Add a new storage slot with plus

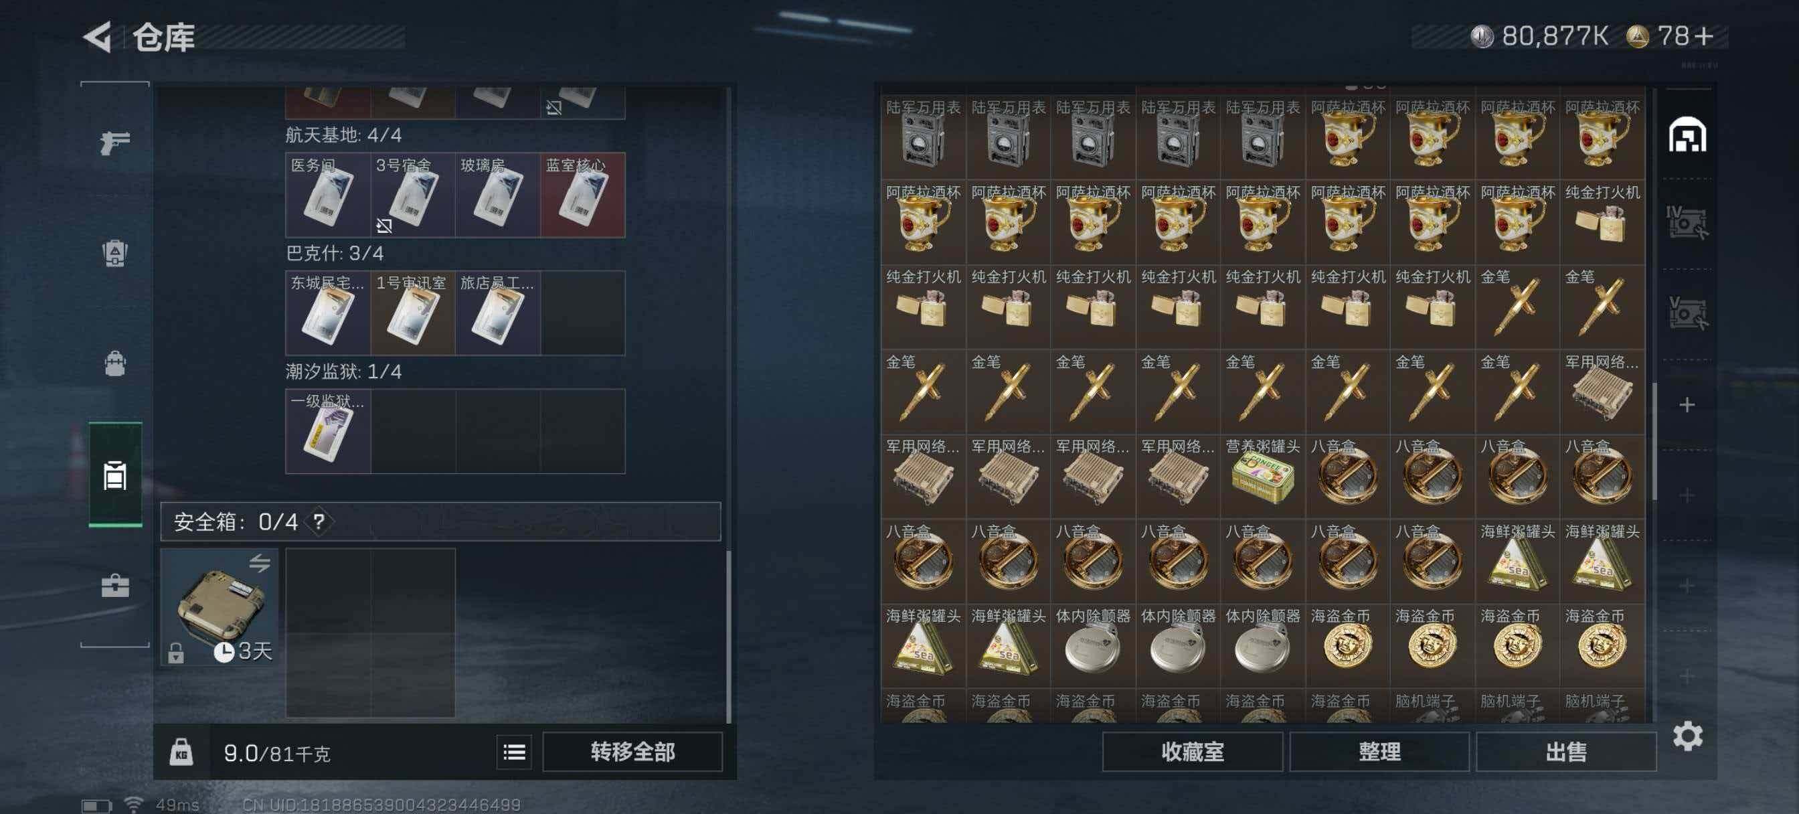1687,404
